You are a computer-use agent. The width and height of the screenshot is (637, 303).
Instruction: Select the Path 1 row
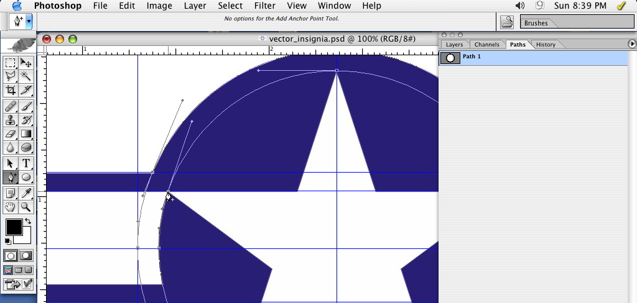[x=533, y=58]
